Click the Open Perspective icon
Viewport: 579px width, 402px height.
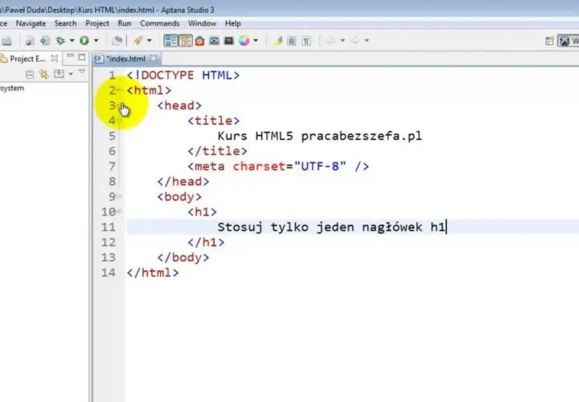pyautogui.click(x=549, y=41)
